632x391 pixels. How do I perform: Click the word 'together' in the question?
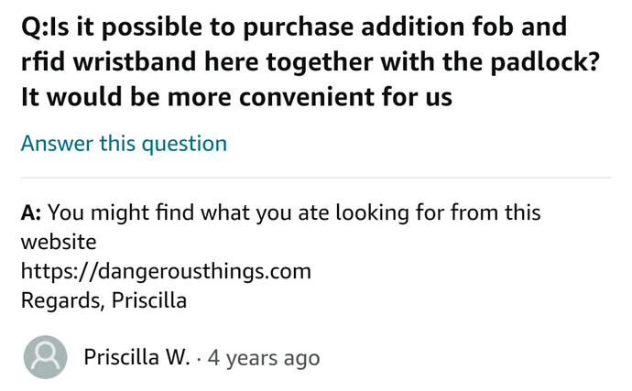pos(320,63)
